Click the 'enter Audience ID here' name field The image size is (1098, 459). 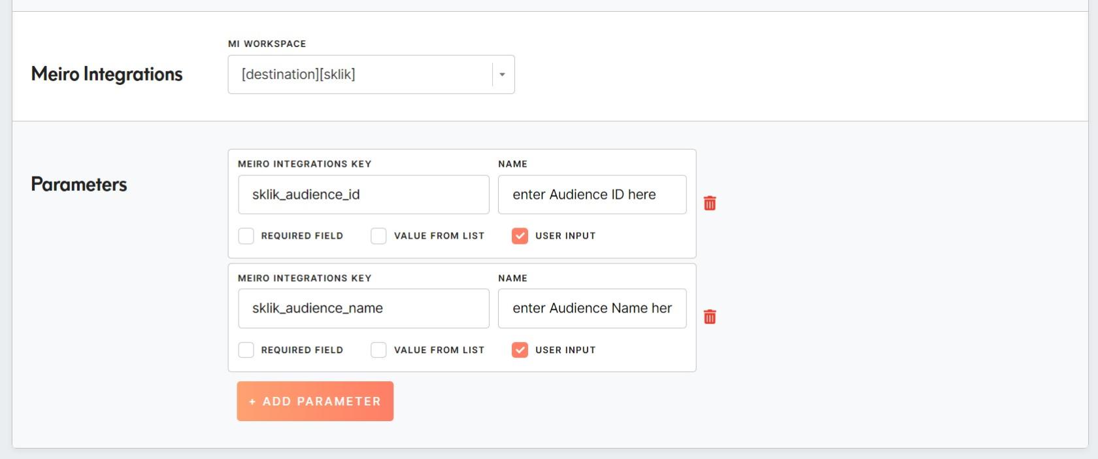591,194
